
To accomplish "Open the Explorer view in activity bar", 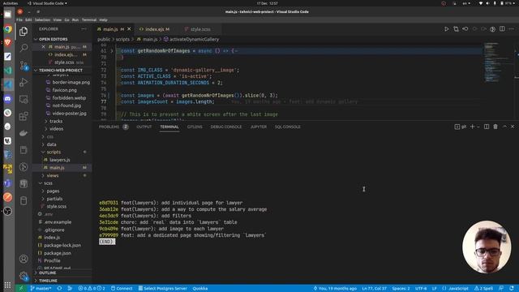I will (x=24, y=32).
